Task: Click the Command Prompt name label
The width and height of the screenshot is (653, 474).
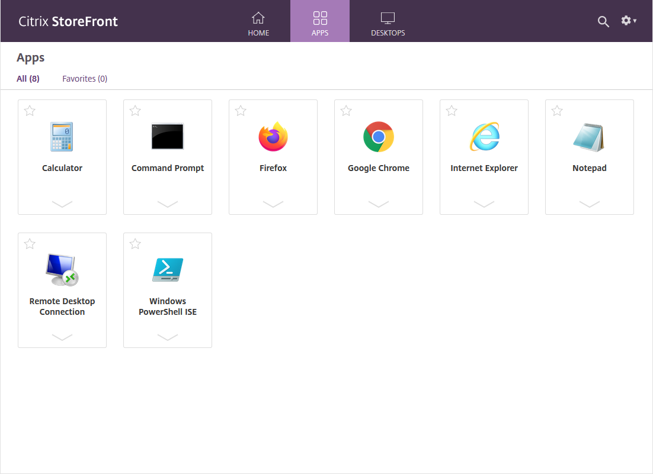Action: pyautogui.click(x=168, y=168)
